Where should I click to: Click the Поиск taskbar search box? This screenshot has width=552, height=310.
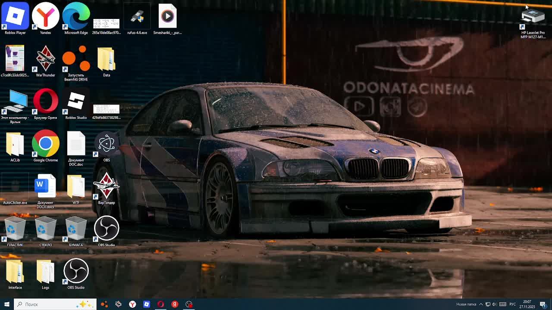55,304
